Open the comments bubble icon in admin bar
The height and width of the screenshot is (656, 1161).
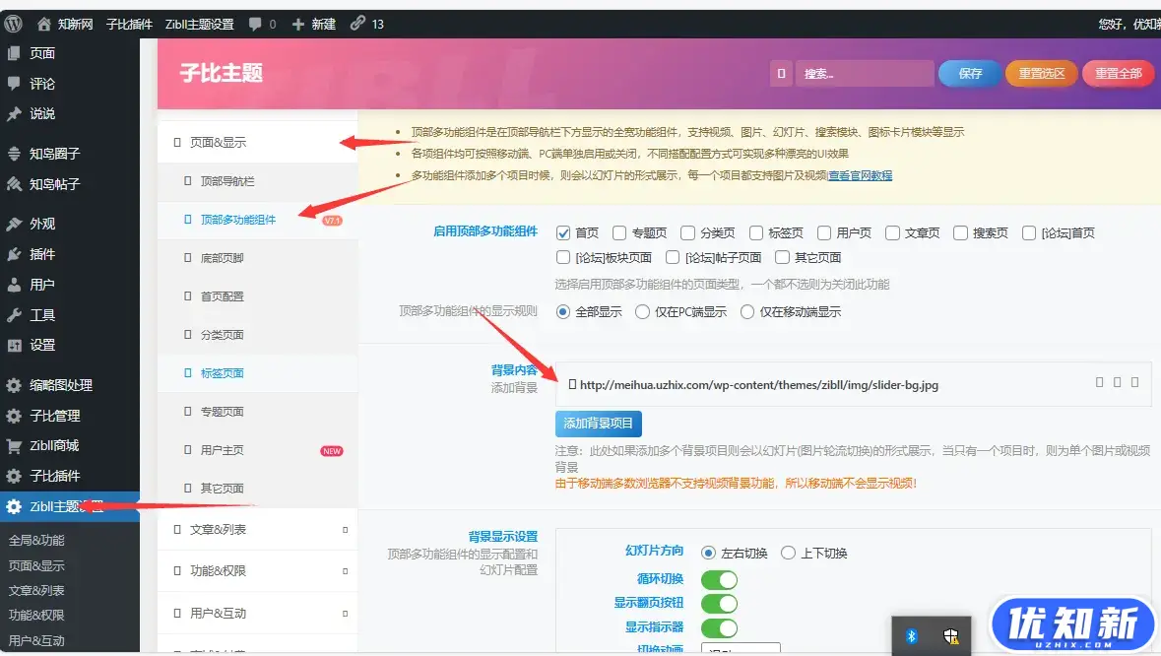click(256, 24)
